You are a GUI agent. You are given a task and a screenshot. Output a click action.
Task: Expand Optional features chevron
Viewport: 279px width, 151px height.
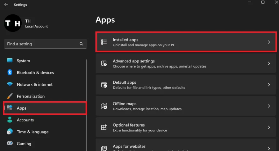(x=269, y=127)
